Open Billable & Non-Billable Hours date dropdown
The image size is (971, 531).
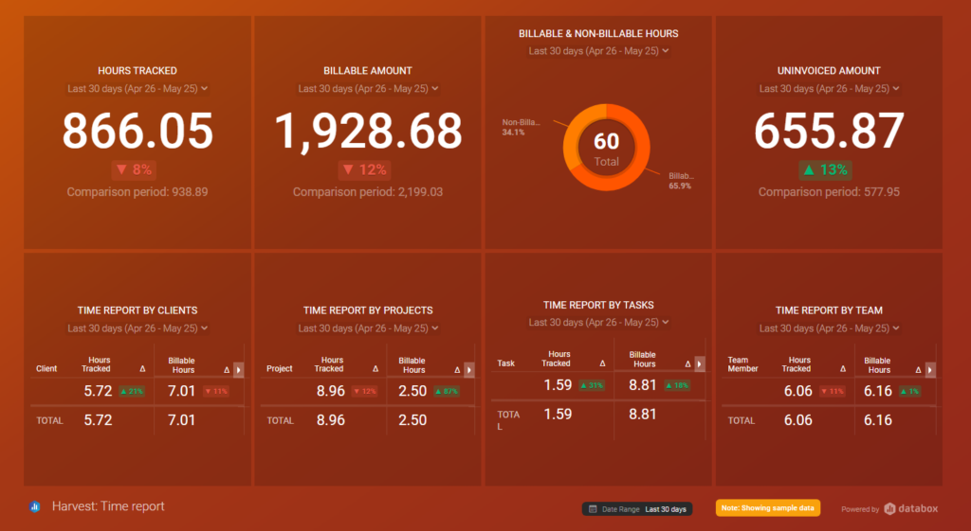coord(598,51)
